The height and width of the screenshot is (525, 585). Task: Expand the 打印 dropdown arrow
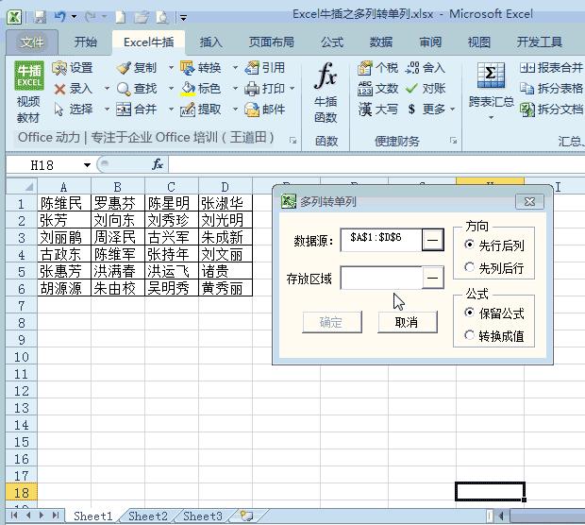point(292,89)
